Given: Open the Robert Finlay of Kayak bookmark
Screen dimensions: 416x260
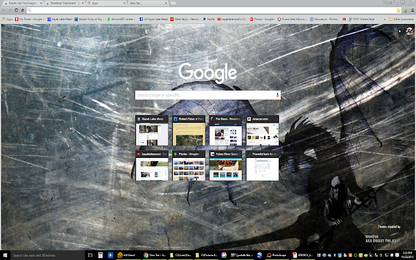Looking at the screenshot, I should pos(89,19).
